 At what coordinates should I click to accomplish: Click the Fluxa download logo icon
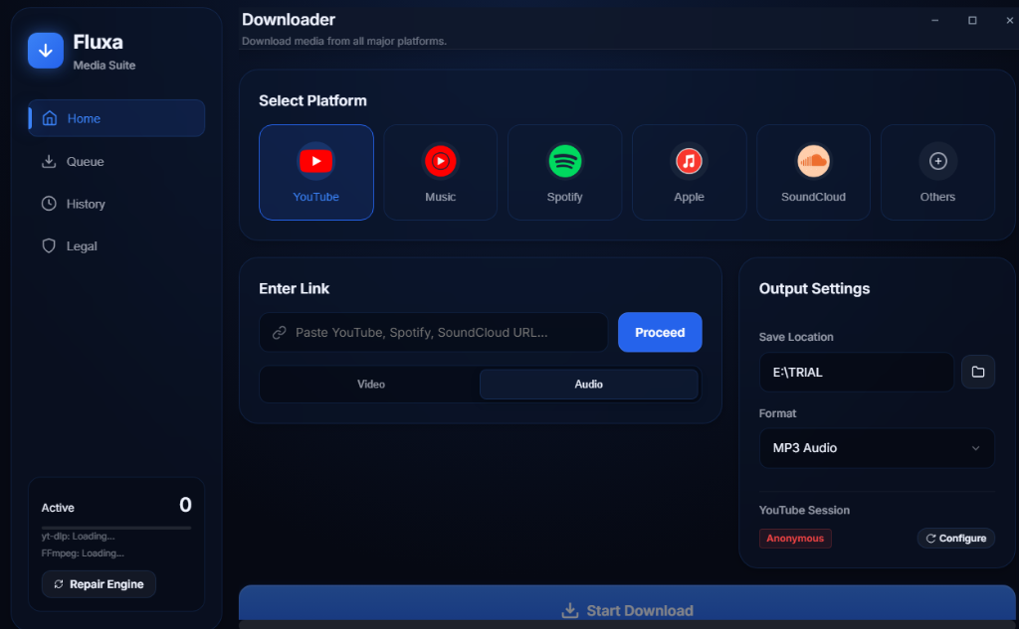[x=46, y=51]
